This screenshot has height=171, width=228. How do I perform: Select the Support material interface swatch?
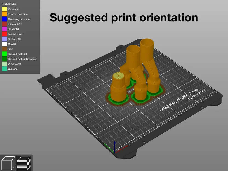coord(4,59)
